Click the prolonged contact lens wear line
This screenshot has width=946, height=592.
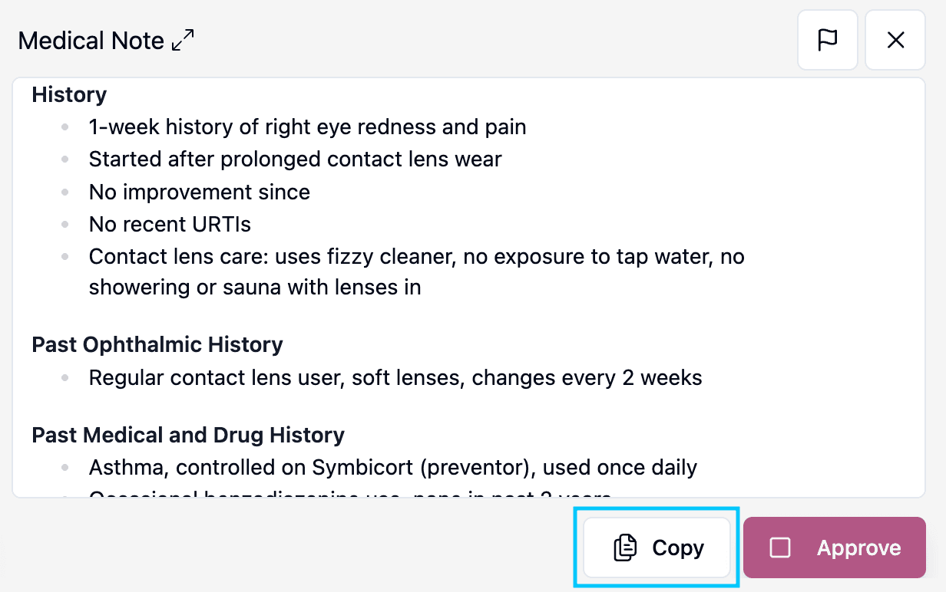296,160
